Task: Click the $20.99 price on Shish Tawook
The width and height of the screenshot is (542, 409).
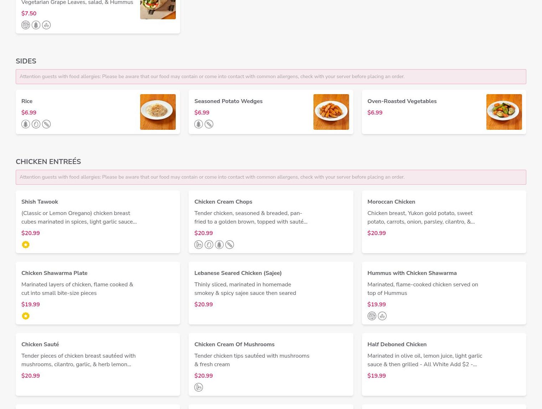Action: point(31,233)
